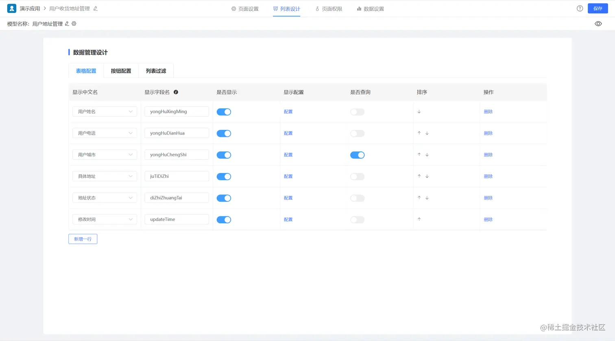Switch to 按钮配置 sub-tab
Viewport: 615px width, 341px height.
[x=121, y=71]
